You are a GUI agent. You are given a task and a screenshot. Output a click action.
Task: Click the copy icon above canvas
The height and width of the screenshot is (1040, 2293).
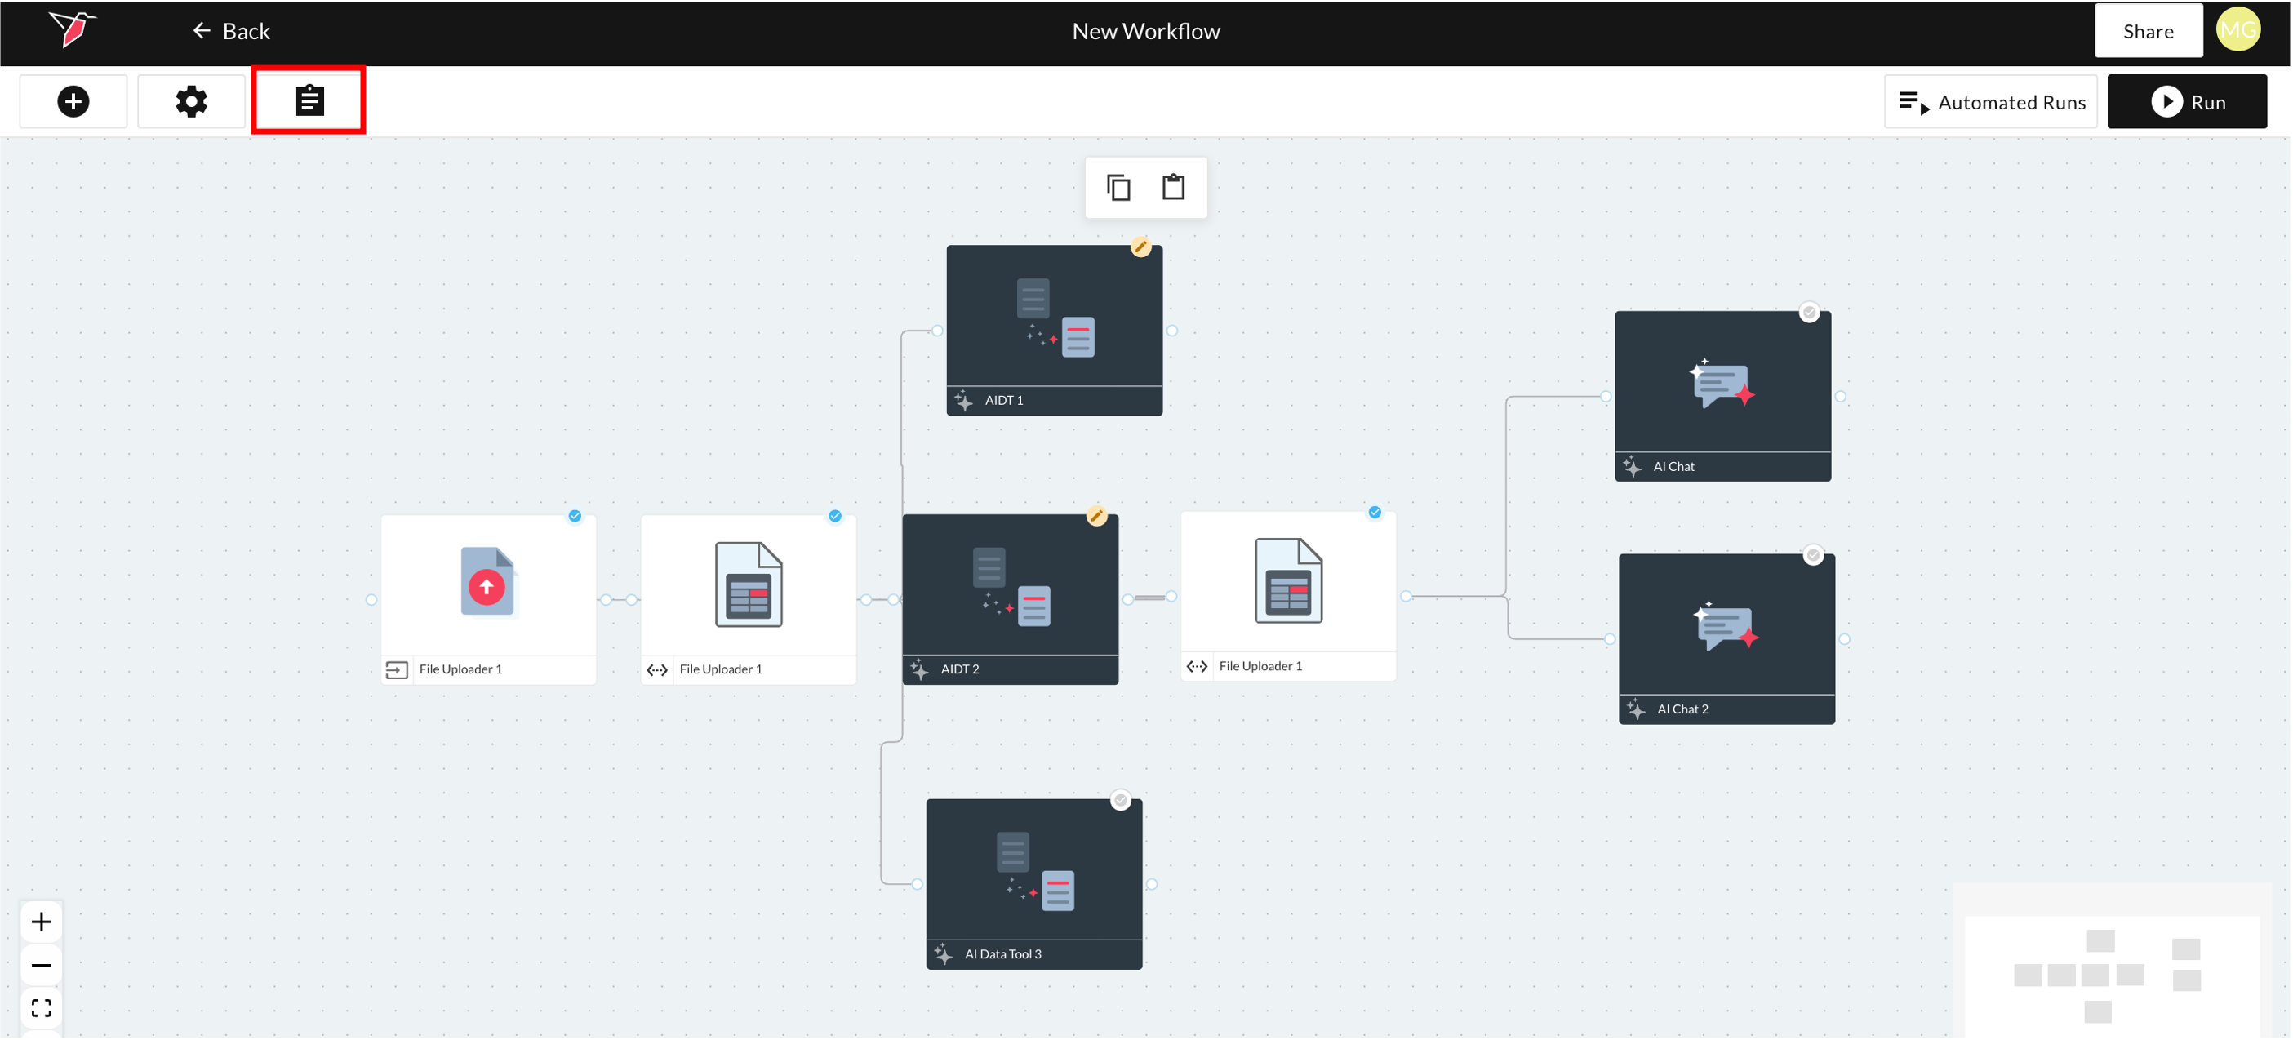point(1118,187)
